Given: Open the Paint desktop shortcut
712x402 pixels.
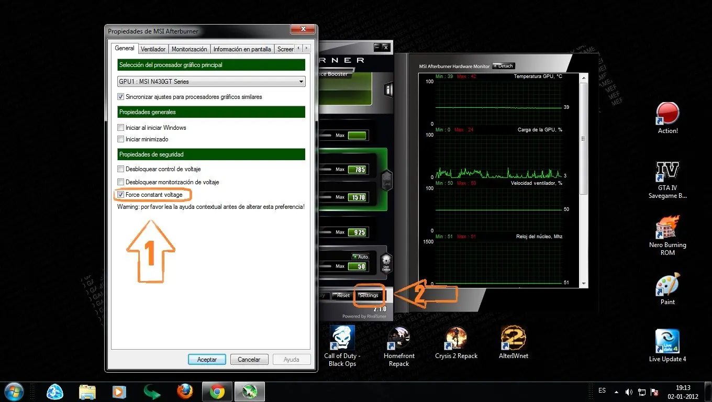Looking at the screenshot, I should pyautogui.click(x=667, y=289).
